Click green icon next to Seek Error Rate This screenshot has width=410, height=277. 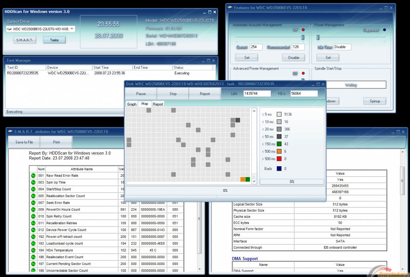33,203
